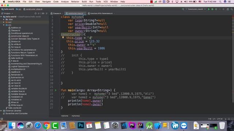Open the Navigate menu

(46, 1)
